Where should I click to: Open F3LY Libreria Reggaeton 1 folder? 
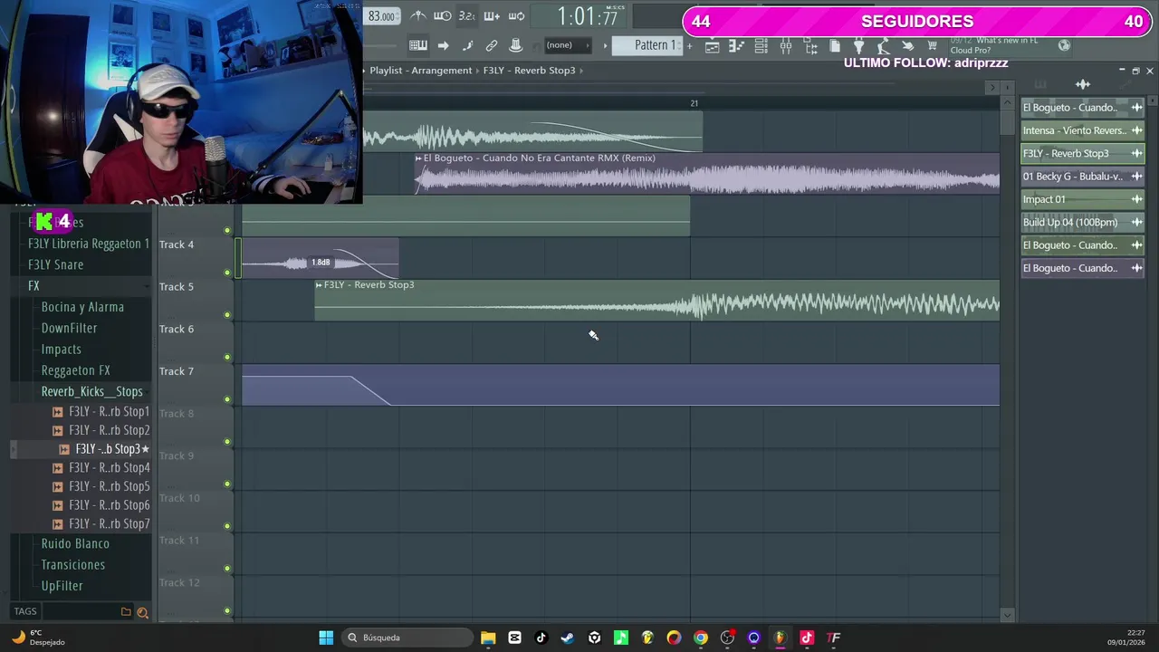[88, 244]
